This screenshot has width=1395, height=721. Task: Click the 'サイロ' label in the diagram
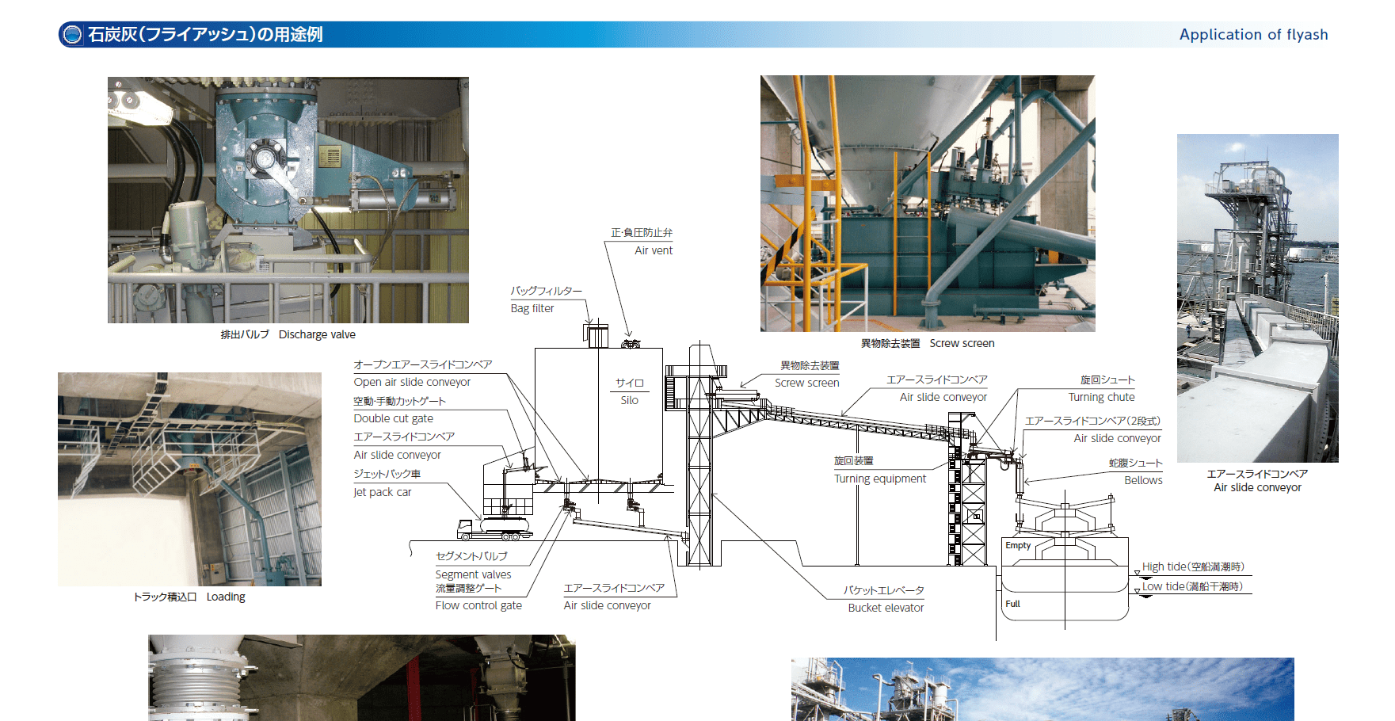pos(631,383)
